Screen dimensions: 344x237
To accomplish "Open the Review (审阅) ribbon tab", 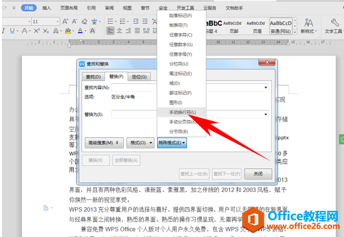I will pos(109,8).
